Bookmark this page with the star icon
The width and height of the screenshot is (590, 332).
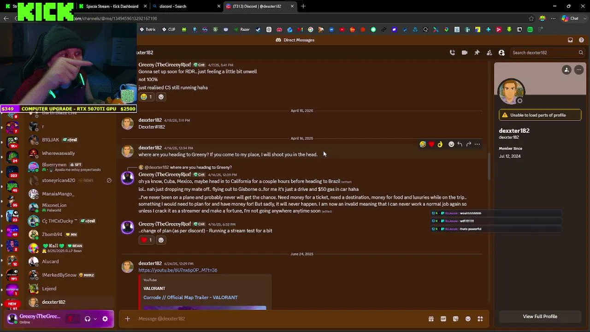[531, 18]
